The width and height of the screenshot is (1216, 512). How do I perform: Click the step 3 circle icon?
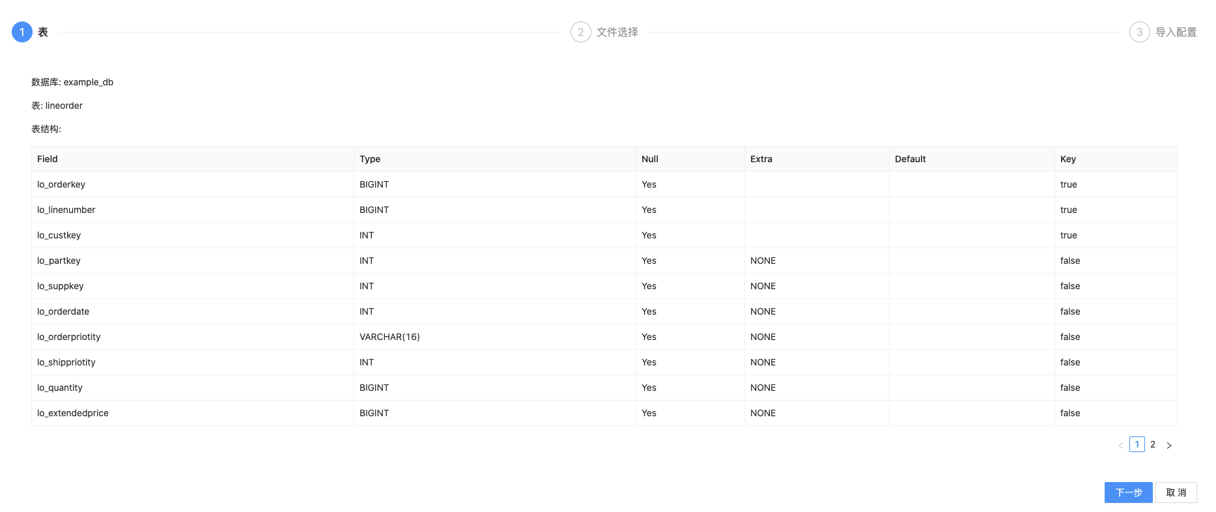point(1140,32)
